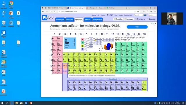Switch to the whatsapp web Yandex tab
The width and height of the screenshot is (186, 105).
[96, 8]
